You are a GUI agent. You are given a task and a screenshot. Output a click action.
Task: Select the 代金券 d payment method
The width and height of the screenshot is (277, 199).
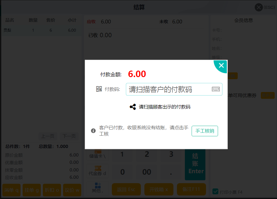click(97, 171)
